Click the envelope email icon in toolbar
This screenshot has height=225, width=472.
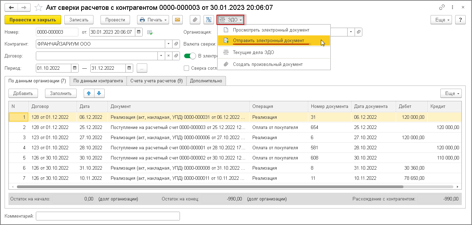click(x=177, y=20)
